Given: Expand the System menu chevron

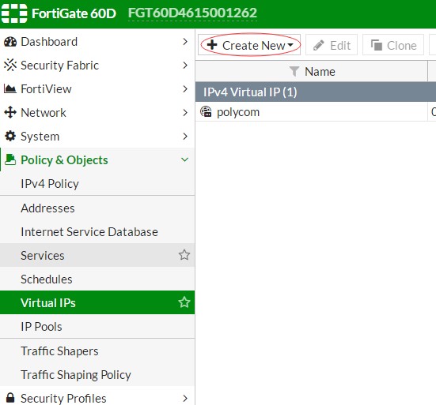Looking at the screenshot, I should (x=185, y=136).
